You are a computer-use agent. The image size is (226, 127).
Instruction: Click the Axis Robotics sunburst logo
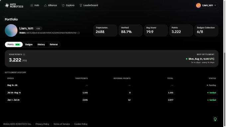(7, 5)
